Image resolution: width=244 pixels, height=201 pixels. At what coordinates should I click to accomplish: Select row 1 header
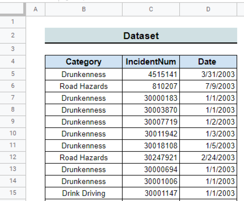13,22
